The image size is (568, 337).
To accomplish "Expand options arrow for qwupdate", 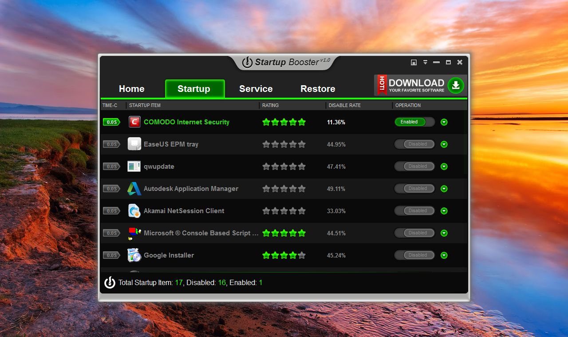I will click(444, 167).
